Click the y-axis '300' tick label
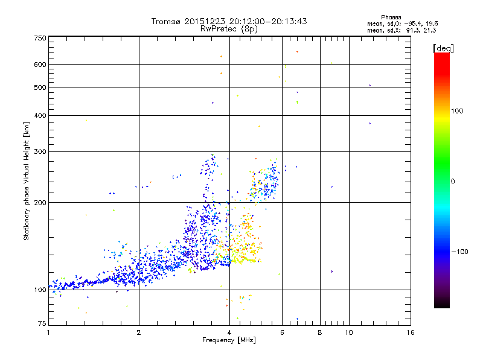This screenshot has width=483, height=362. (40, 151)
